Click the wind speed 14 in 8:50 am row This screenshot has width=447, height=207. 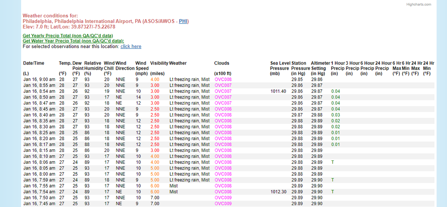pyautogui.click(x=138, y=97)
